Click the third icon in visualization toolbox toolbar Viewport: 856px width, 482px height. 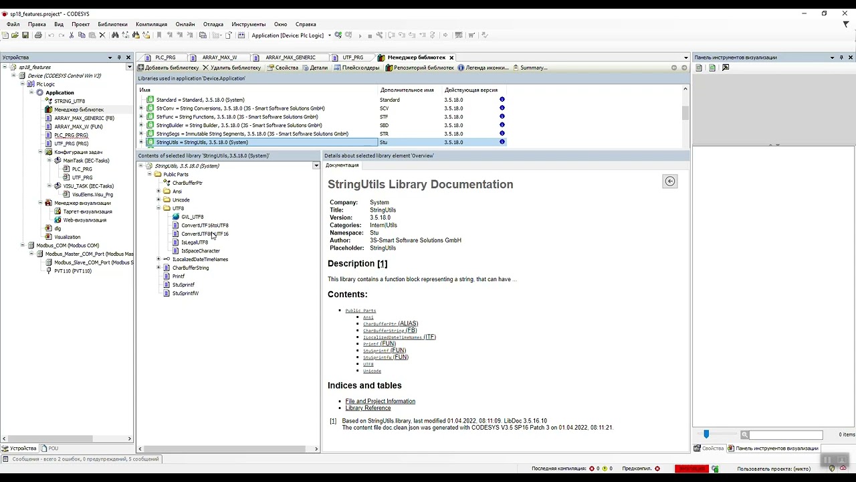[x=726, y=68]
